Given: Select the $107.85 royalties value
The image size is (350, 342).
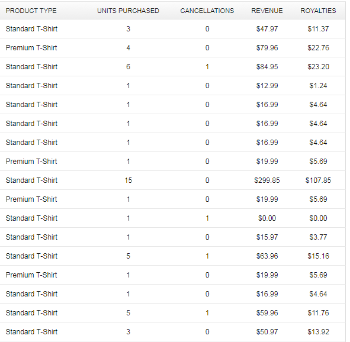Looking at the screenshot, I should coord(318,180).
